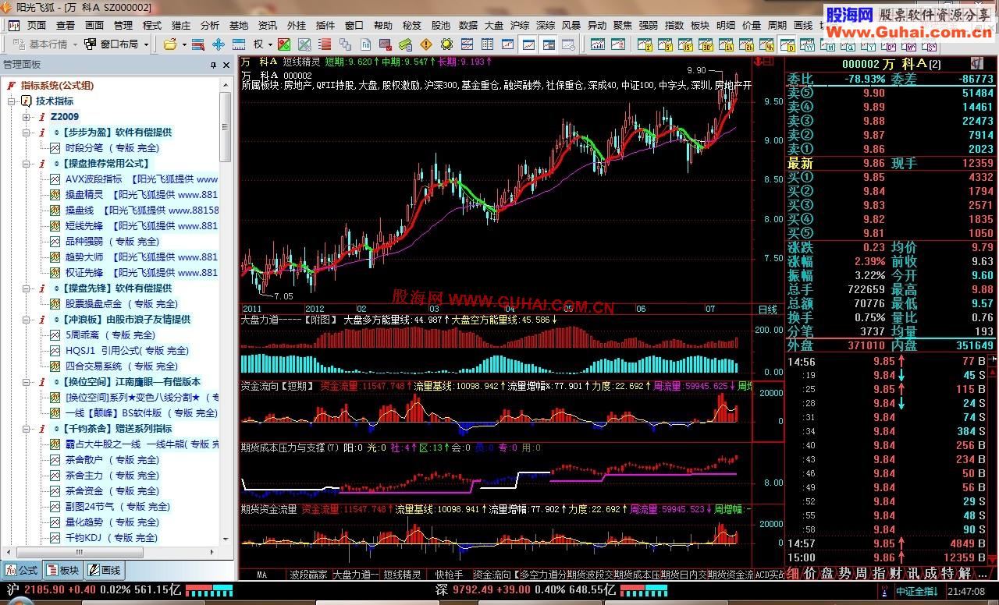Pin the 管理面板 panel
The width and height of the screenshot is (999, 605).
pos(214,65)
